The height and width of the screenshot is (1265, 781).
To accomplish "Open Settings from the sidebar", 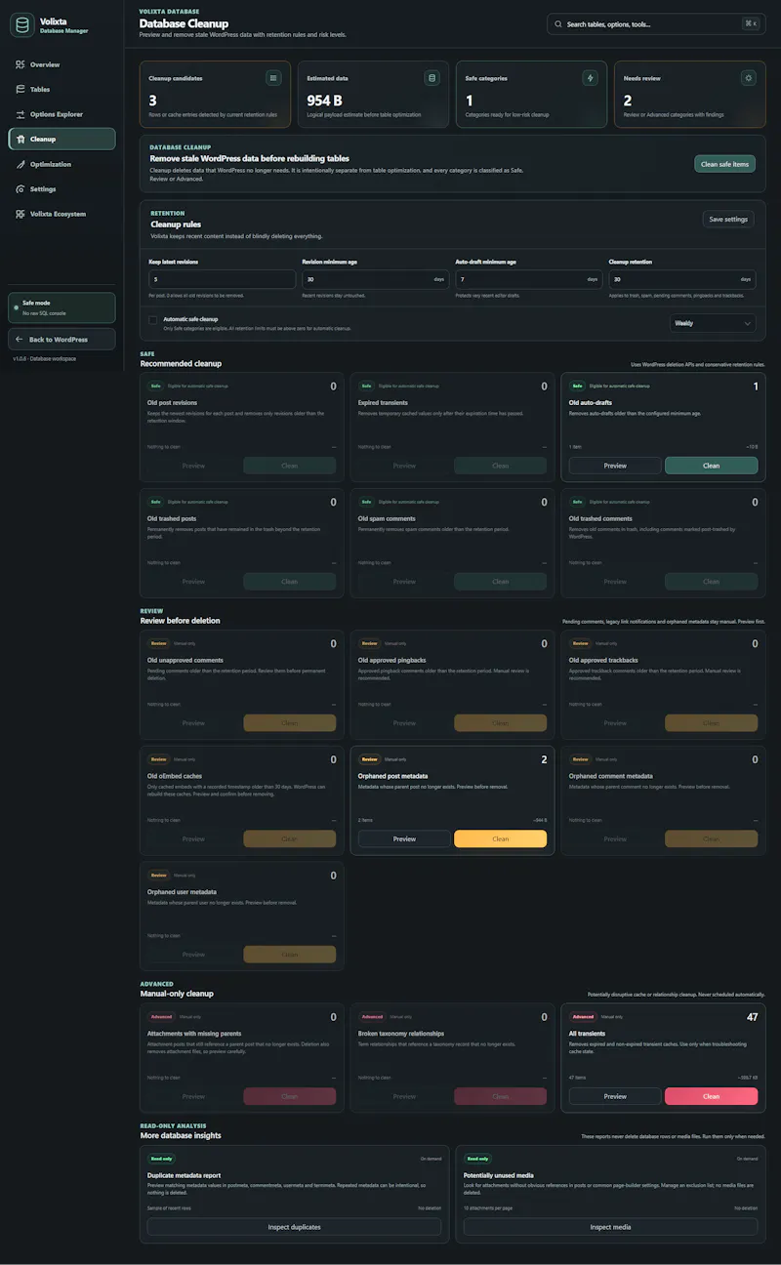I will point(62,188).
